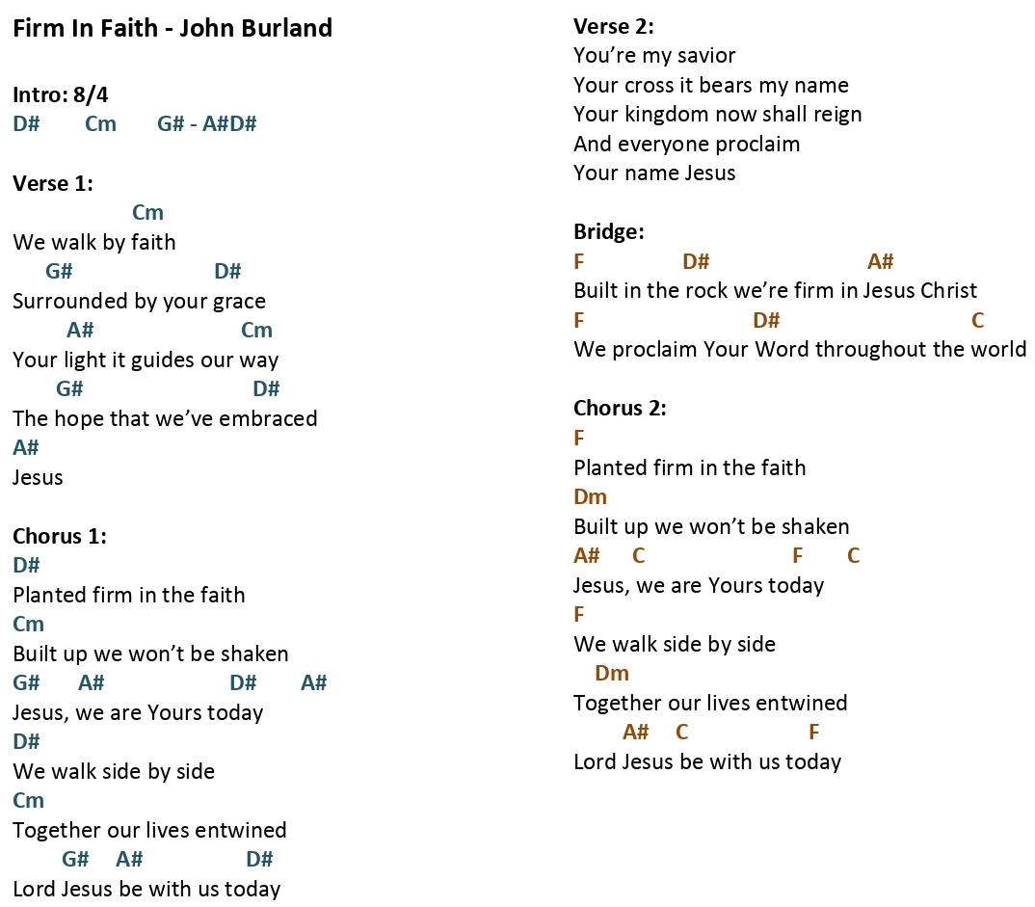Click the 'Verse 2:' heading

click(x=614, y=26)
